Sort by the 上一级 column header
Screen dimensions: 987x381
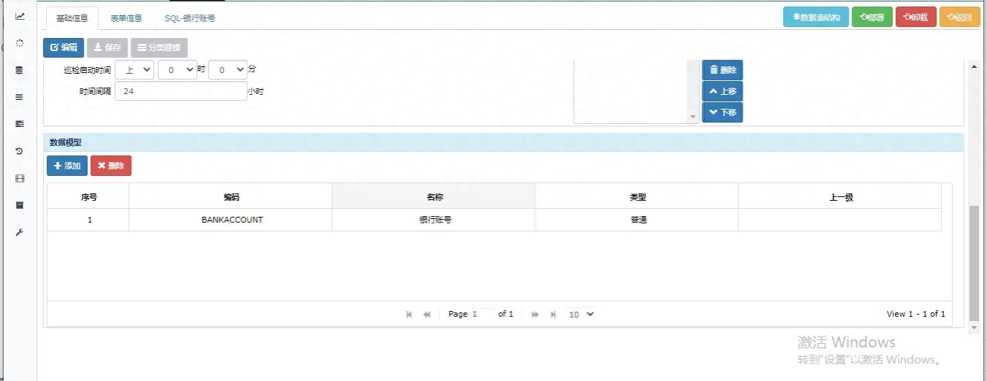pyautogui.click(x=840, y=196)
